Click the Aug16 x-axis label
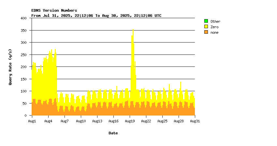277x146 pixels. (x=113, y=121)
